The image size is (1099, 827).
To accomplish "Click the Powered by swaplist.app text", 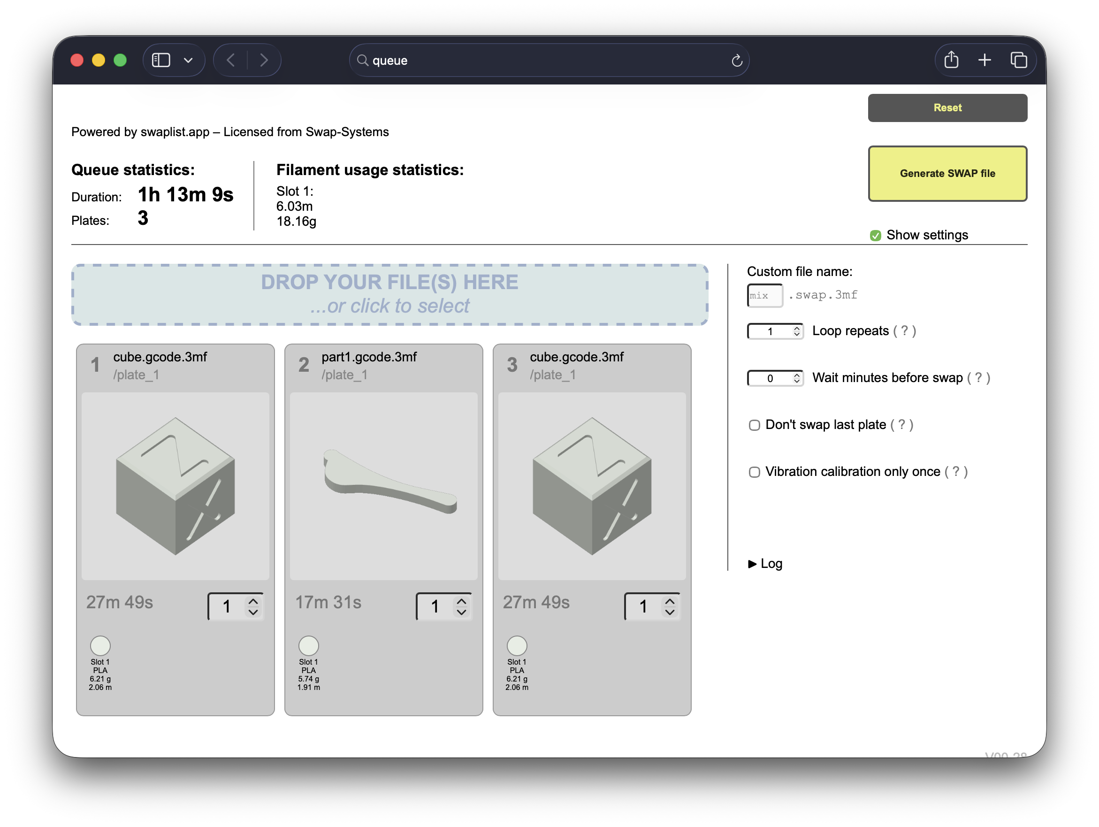I will tap(230, 132).
